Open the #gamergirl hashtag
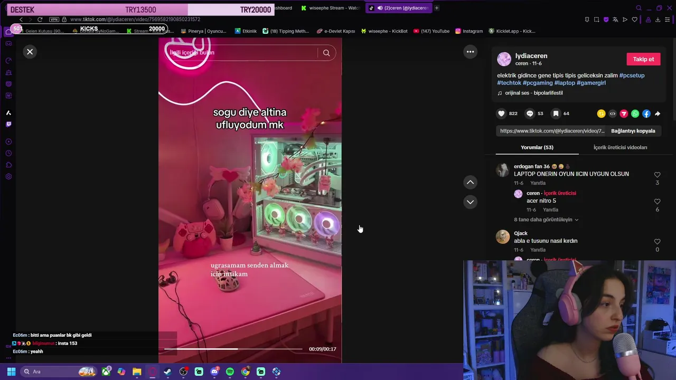676x380 pixels. click(x=591, y=83)
